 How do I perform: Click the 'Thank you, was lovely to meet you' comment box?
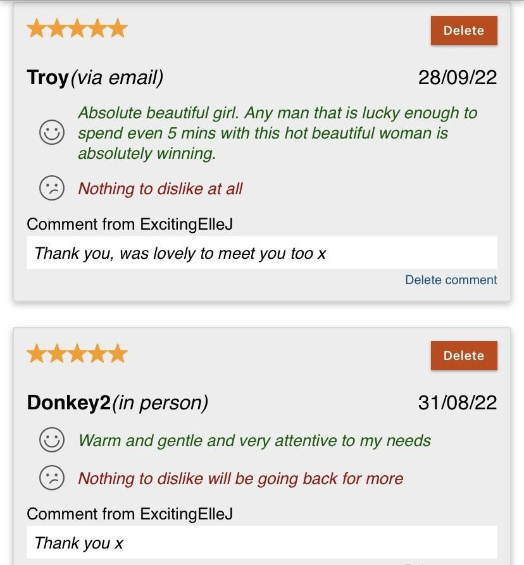coord(262,252)
